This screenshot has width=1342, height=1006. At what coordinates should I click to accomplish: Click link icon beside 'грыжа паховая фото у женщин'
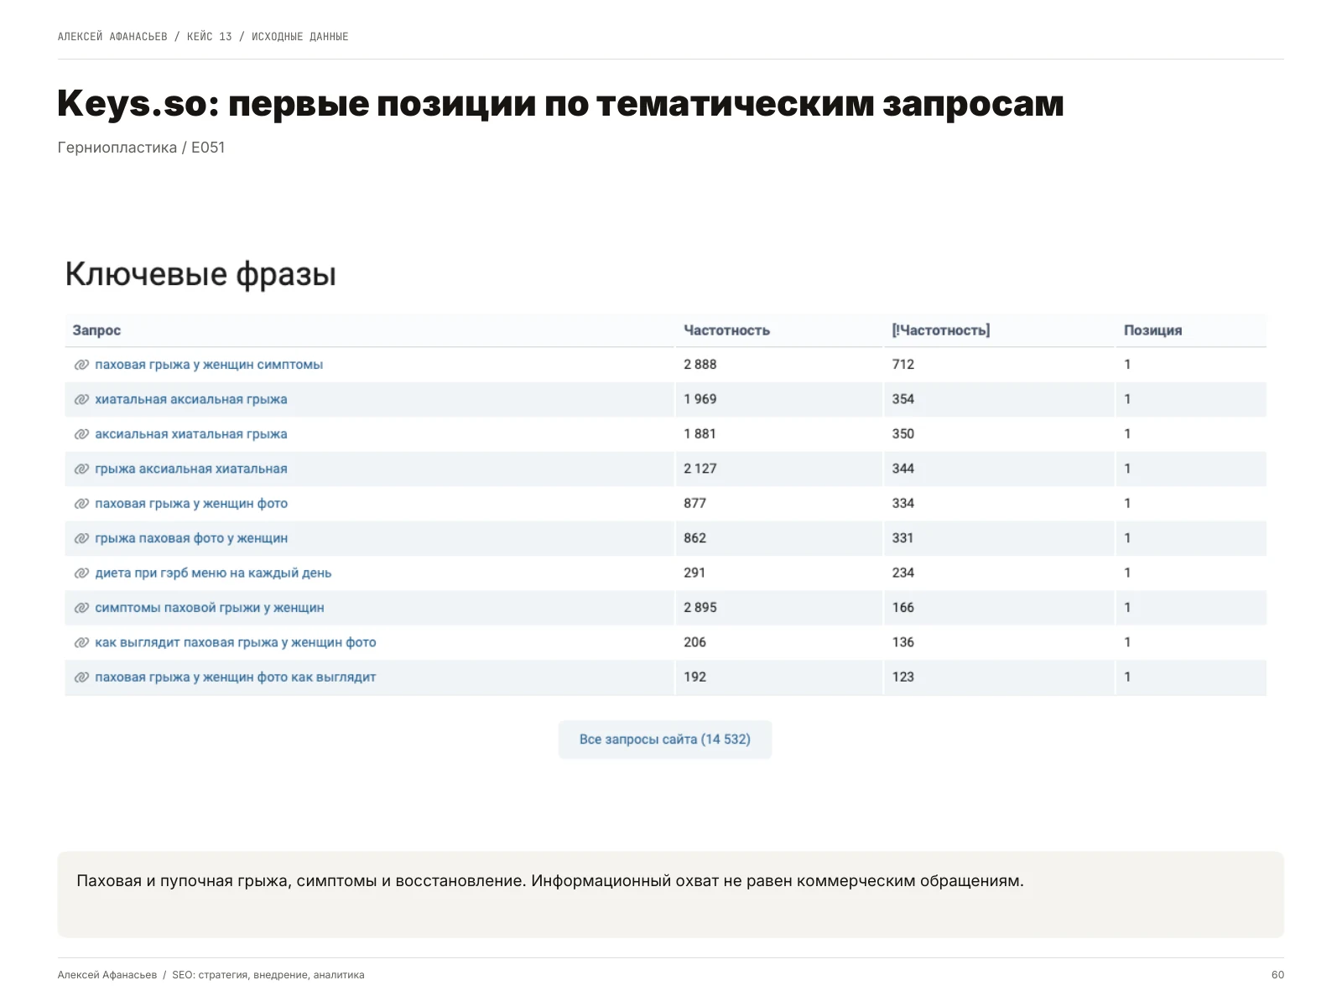(x=81, y=538)
